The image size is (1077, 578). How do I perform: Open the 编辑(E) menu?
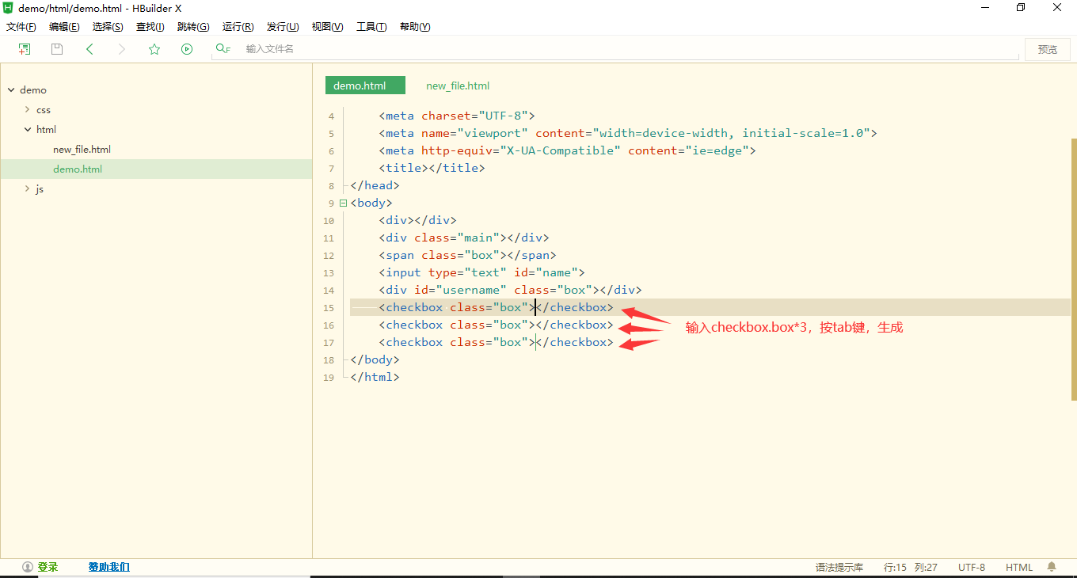tap(64, 27)
